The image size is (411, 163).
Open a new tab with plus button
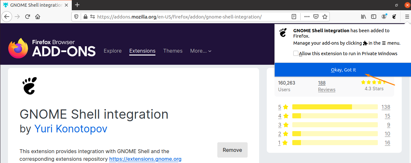[x=77, y=5]
